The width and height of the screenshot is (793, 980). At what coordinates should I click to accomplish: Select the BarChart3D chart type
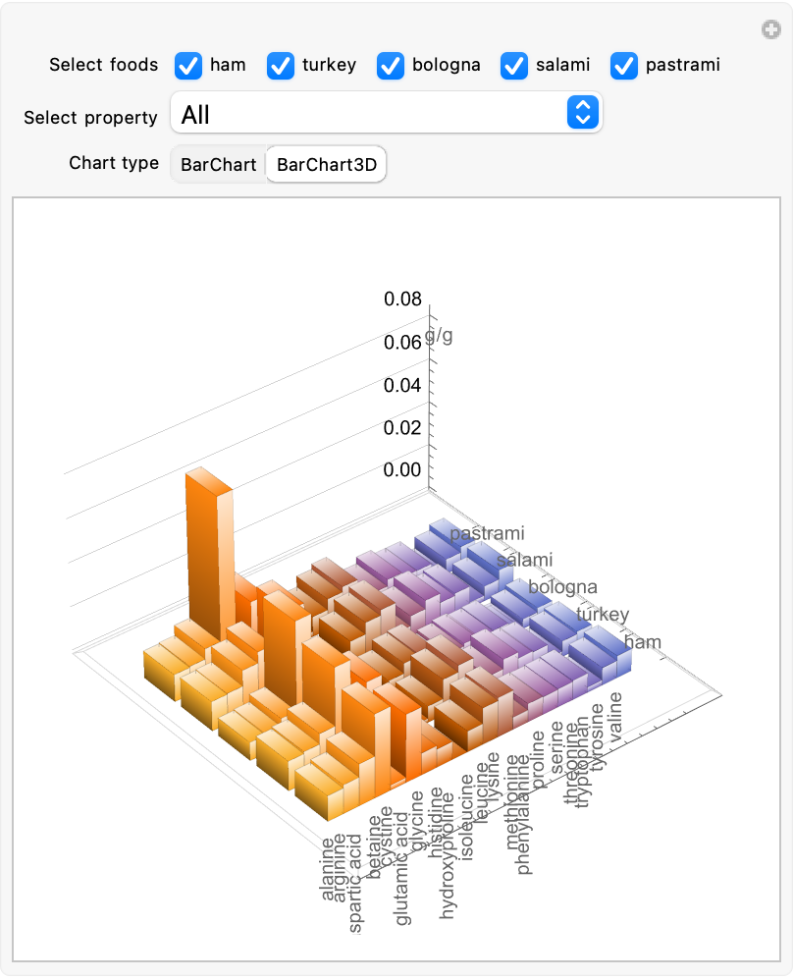326,165
